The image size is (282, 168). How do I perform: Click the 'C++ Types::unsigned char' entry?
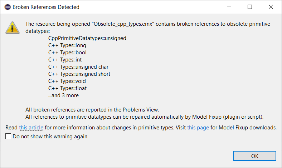(x=78, y=67)
